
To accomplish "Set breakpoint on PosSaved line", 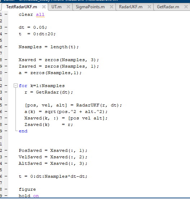I will (6, 150).
